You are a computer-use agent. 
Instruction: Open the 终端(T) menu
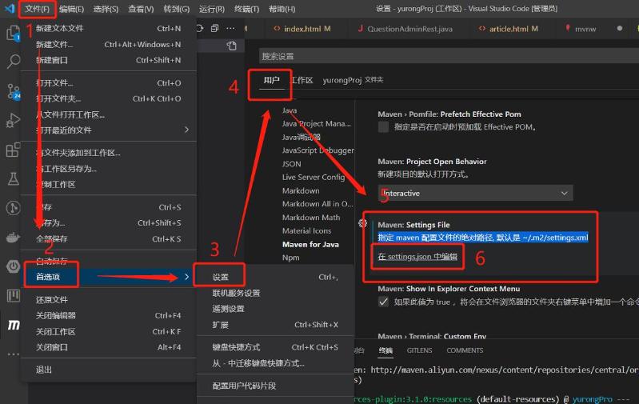point(246,9)
